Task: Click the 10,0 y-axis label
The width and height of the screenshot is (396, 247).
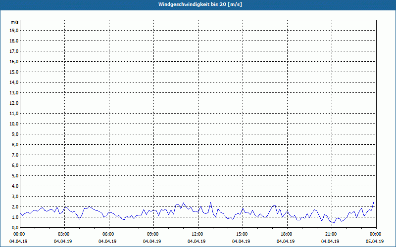Action: pos(13,124)
